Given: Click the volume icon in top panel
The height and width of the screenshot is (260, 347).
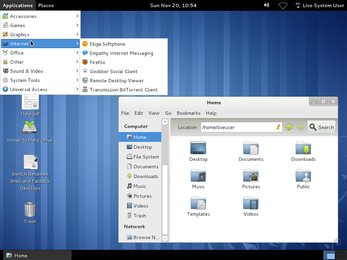Looking at the screenshot, I should [266, 5].
